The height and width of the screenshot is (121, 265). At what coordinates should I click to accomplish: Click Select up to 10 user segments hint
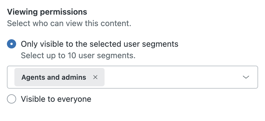point(78,55)
